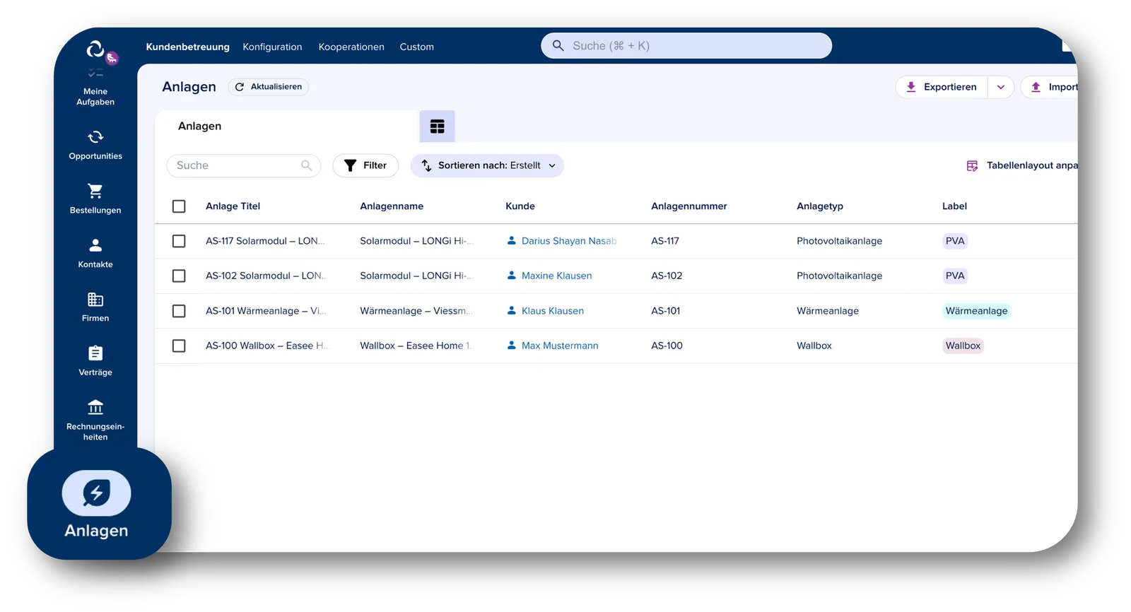Tick the checkbox for AS-117 row
This screenshot has width=1131, height=612.
[179, 241]
